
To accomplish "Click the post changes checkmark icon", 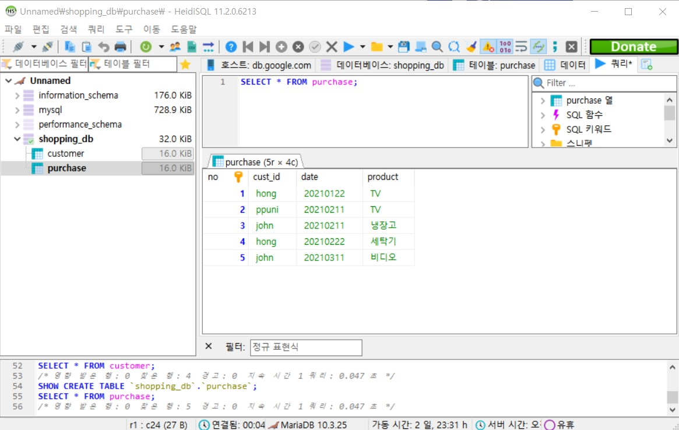I will 315,47.
